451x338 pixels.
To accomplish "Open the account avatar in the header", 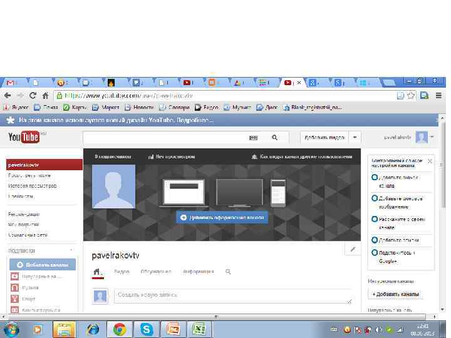I will [x=422, y=137].
